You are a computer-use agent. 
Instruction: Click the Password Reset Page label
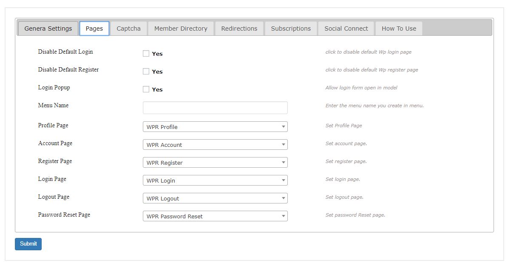point(64,215)
